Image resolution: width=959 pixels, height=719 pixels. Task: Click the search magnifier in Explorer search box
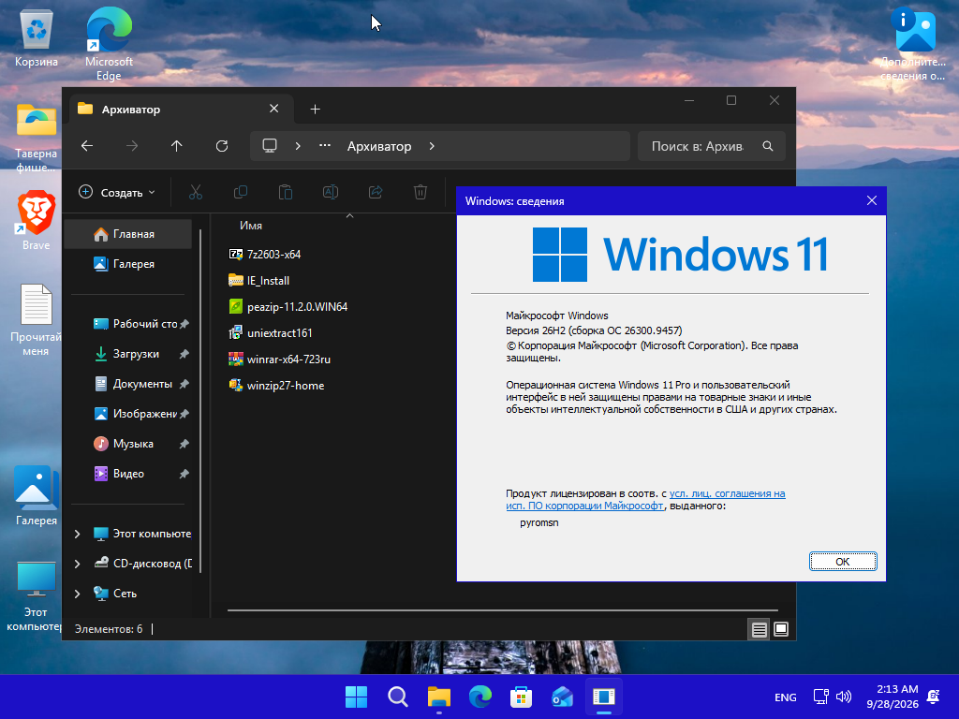tap(768, 146)
